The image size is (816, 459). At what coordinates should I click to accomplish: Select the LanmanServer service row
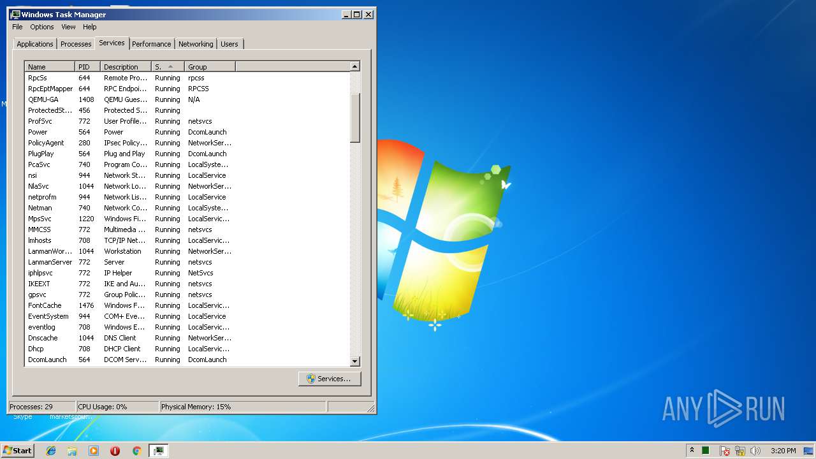coord(187,262)
